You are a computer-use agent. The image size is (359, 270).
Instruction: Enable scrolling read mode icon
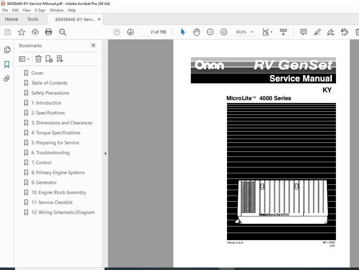tap(283, 32)
